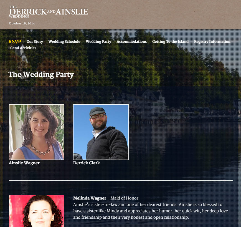241x227 pixels.
Task: Click the Melinda Wagner bio paragraph
Action: click(151, 211)
